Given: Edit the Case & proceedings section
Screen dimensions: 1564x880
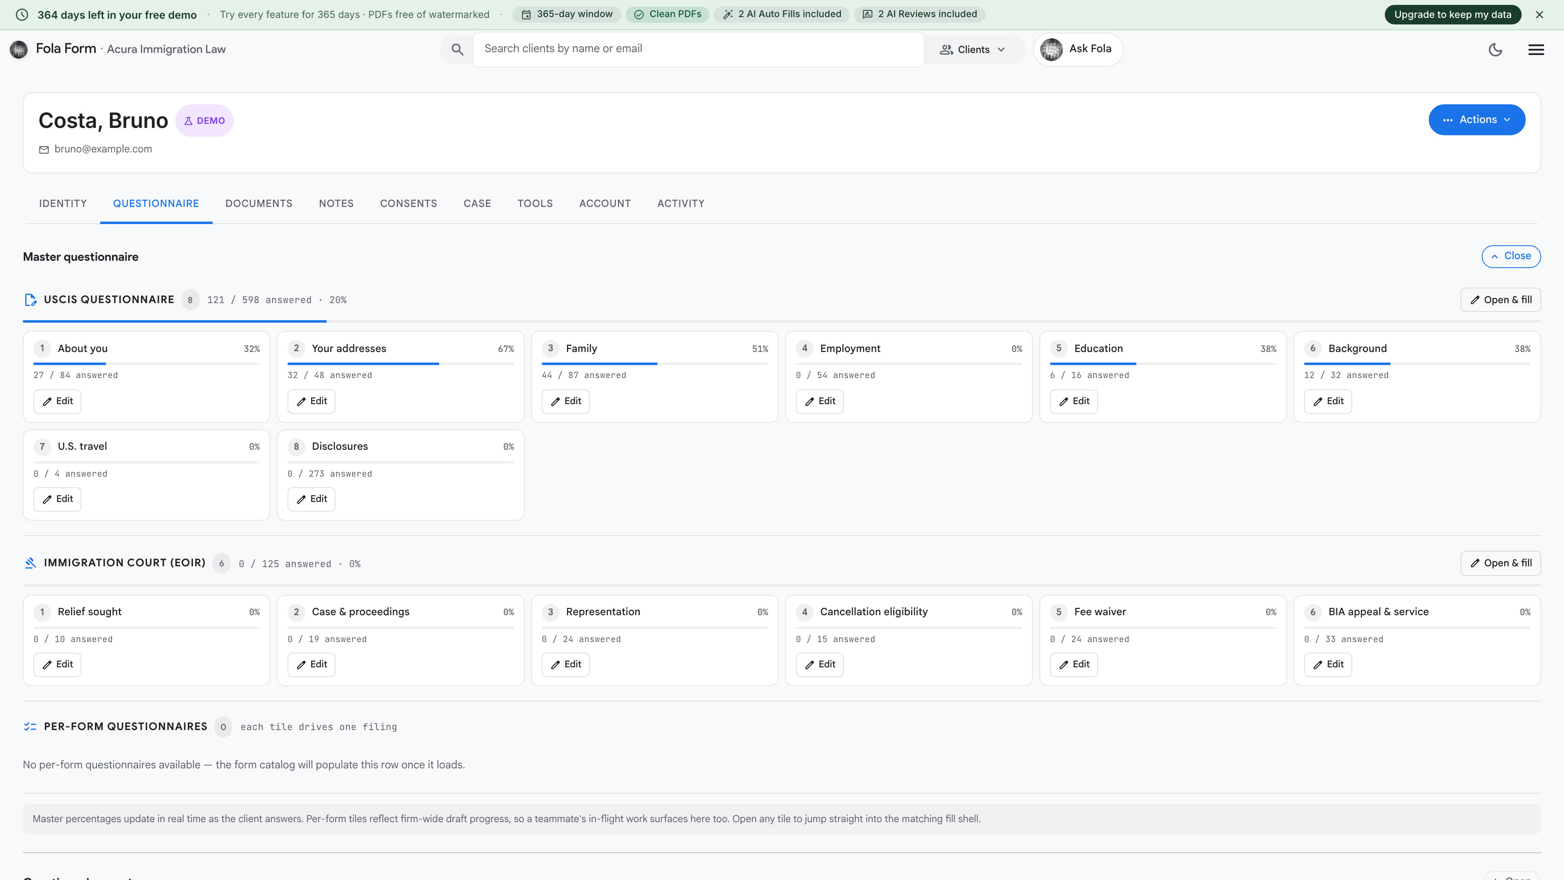Looking at the screenshot, I should (x=312, y=664).
